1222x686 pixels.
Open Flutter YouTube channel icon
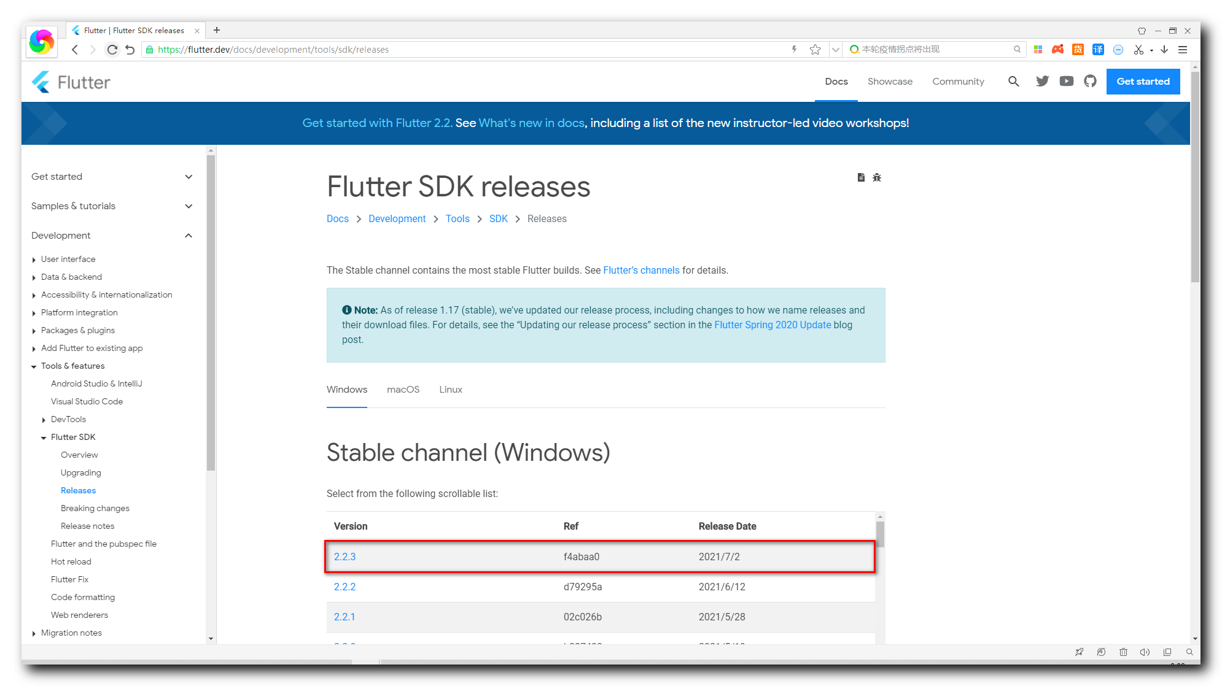point(1067,81)
